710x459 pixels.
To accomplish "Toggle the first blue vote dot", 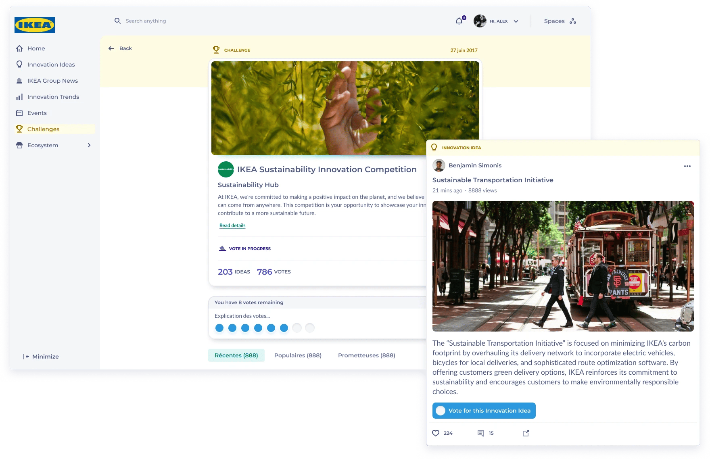I will coord(219,328).
